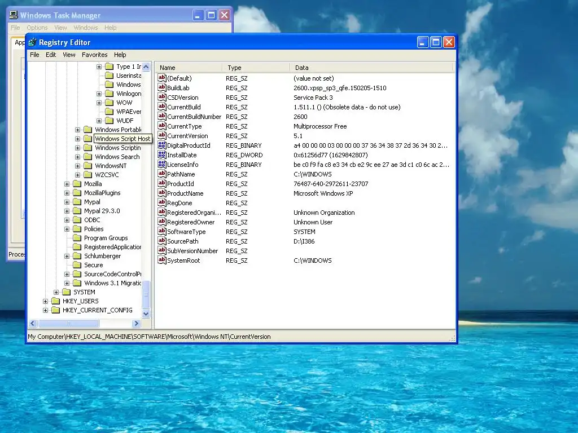
Task: Click the ODBC folder icon
Action: [x=77, y=220]
